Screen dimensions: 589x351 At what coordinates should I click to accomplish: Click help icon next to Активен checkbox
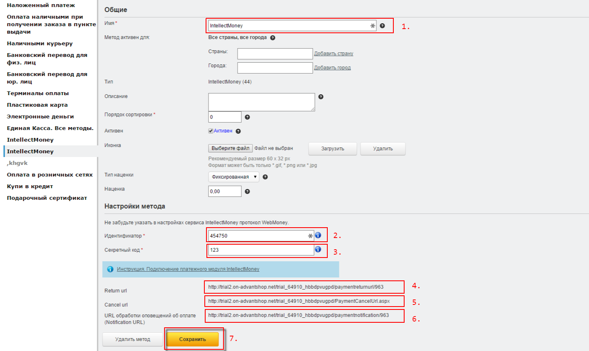[238, 131]
